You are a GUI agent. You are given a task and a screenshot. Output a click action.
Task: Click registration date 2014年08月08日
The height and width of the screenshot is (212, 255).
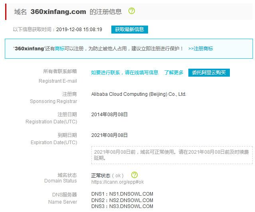(109, 114)
